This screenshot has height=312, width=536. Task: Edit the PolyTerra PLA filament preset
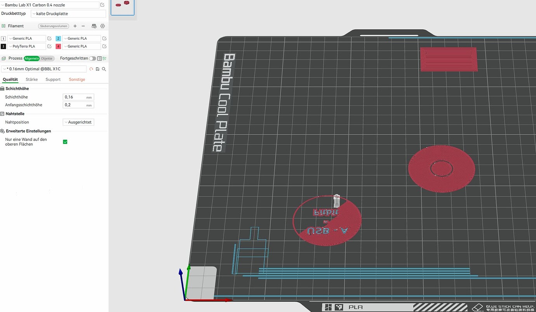(49, 46)
